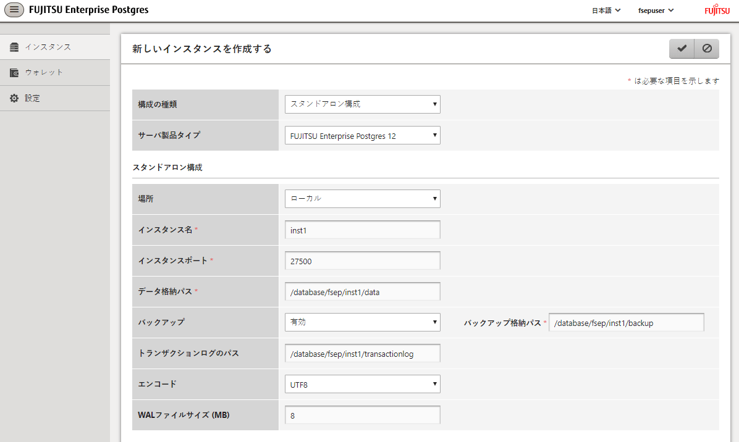Expand the バックアップ dropdown set to 有効

pyautogui.click(x=363, y=322)
